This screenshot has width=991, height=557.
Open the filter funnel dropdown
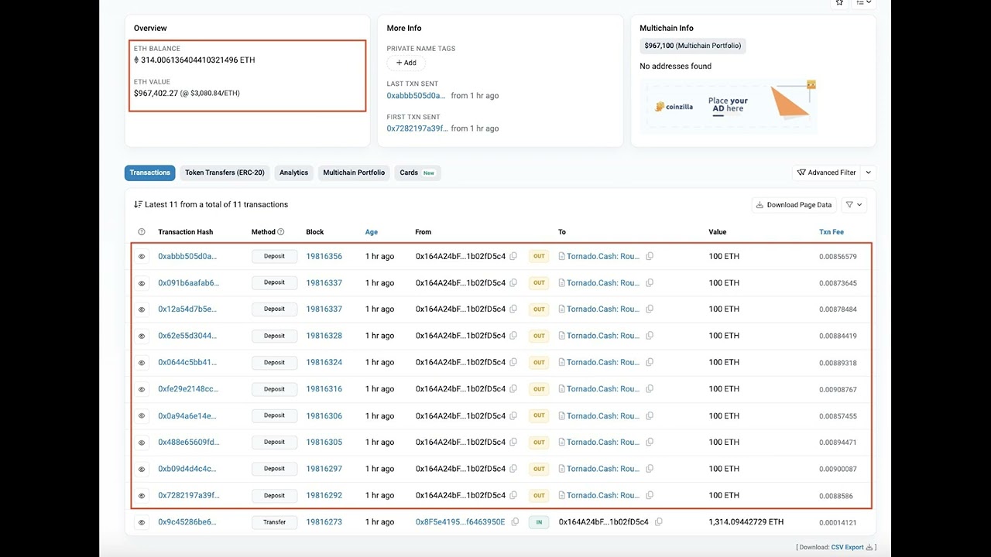pos(854,205)
